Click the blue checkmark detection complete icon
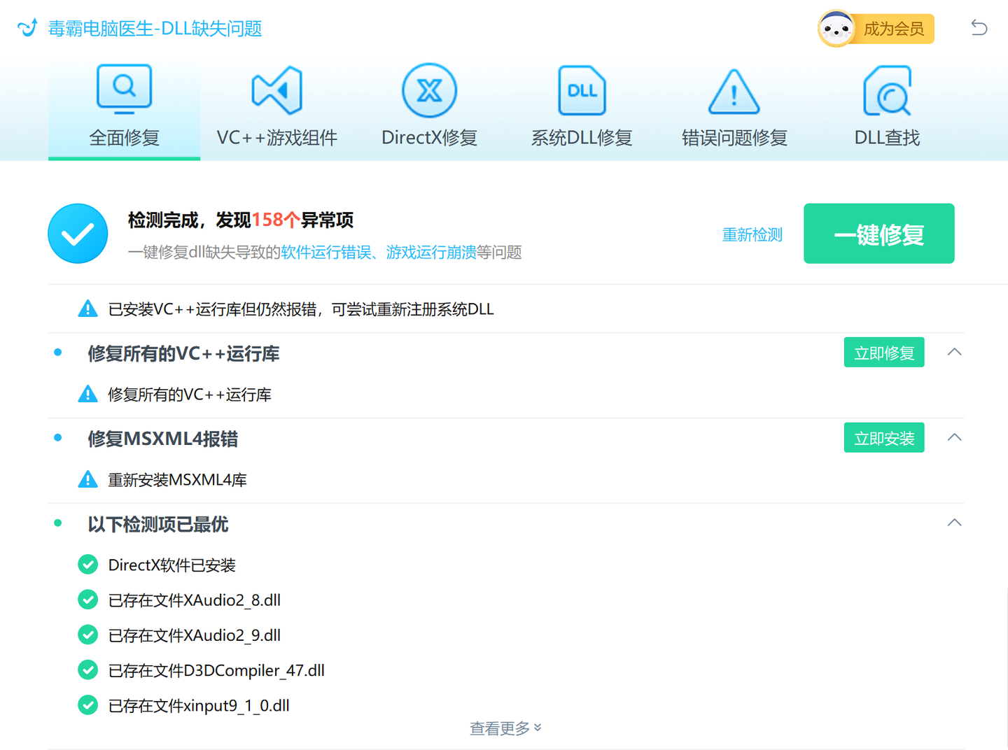Viewport: 1008px width, 750px height. (78, 234)
